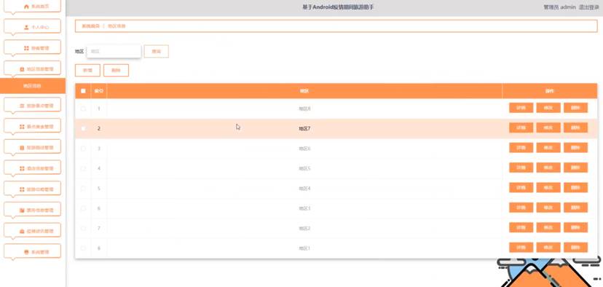Click 退出登录 to log out
The image size is (603, 287).
coord(588,7)
